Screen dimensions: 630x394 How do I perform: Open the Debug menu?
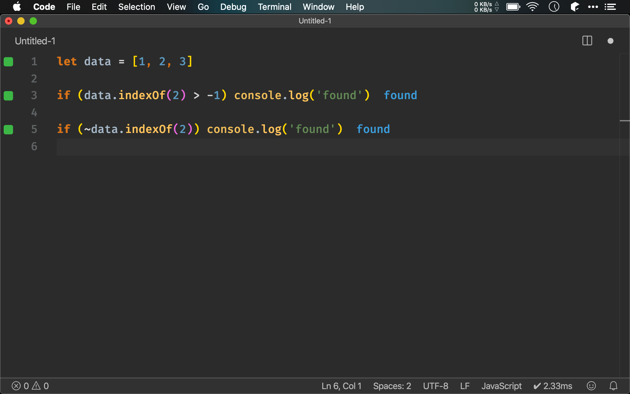pos(233,7)
